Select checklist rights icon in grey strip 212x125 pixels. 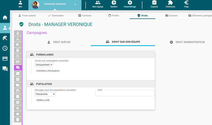(18, 73)
